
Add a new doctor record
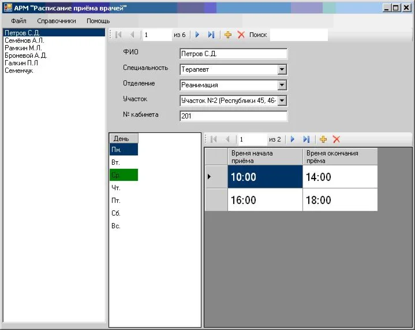(x=228, y=35)
